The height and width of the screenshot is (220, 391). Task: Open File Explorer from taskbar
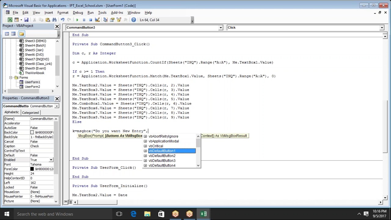(x=147, y=214)
